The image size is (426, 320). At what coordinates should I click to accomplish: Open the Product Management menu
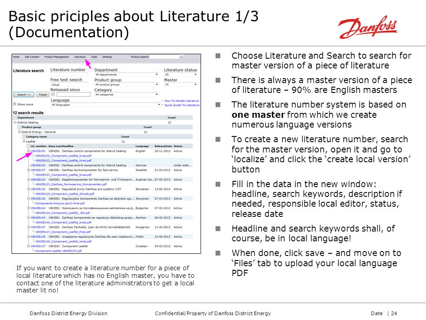pyautogui.click(x=57, y=57)
